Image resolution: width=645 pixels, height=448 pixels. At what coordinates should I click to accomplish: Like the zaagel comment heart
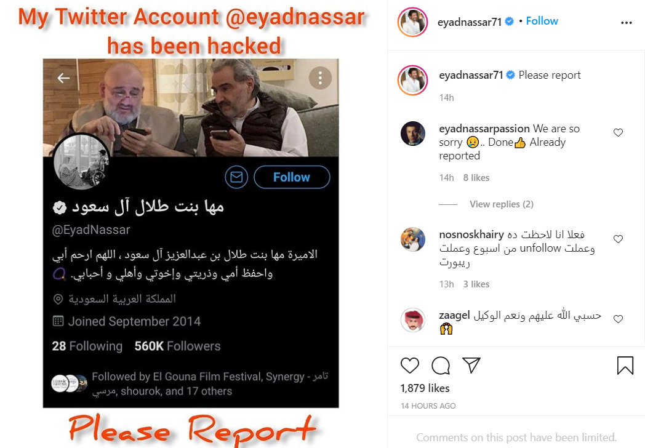pyautogui.click(x=618, y=319)
